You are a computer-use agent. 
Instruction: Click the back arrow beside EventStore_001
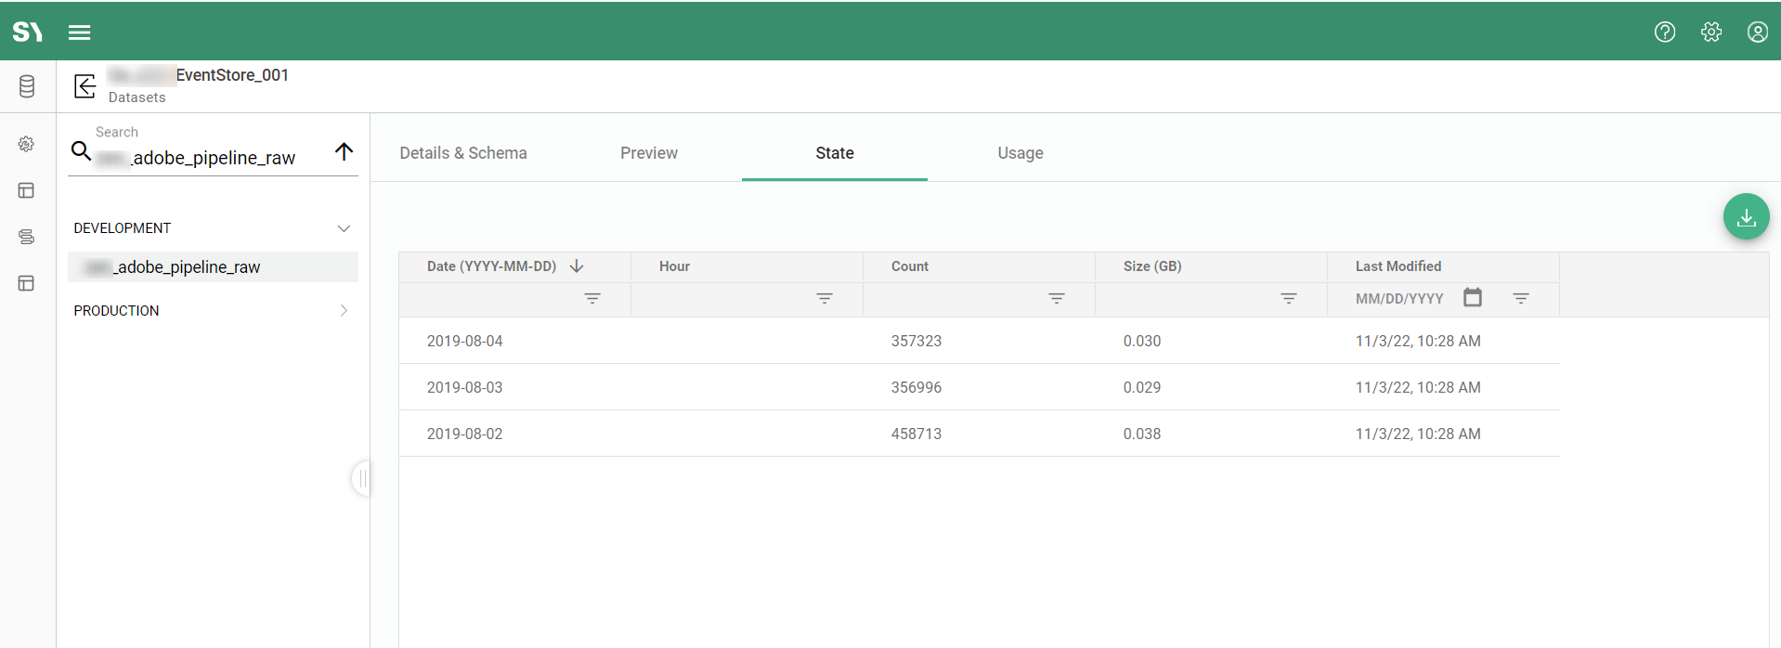click(x=85, y=86)
